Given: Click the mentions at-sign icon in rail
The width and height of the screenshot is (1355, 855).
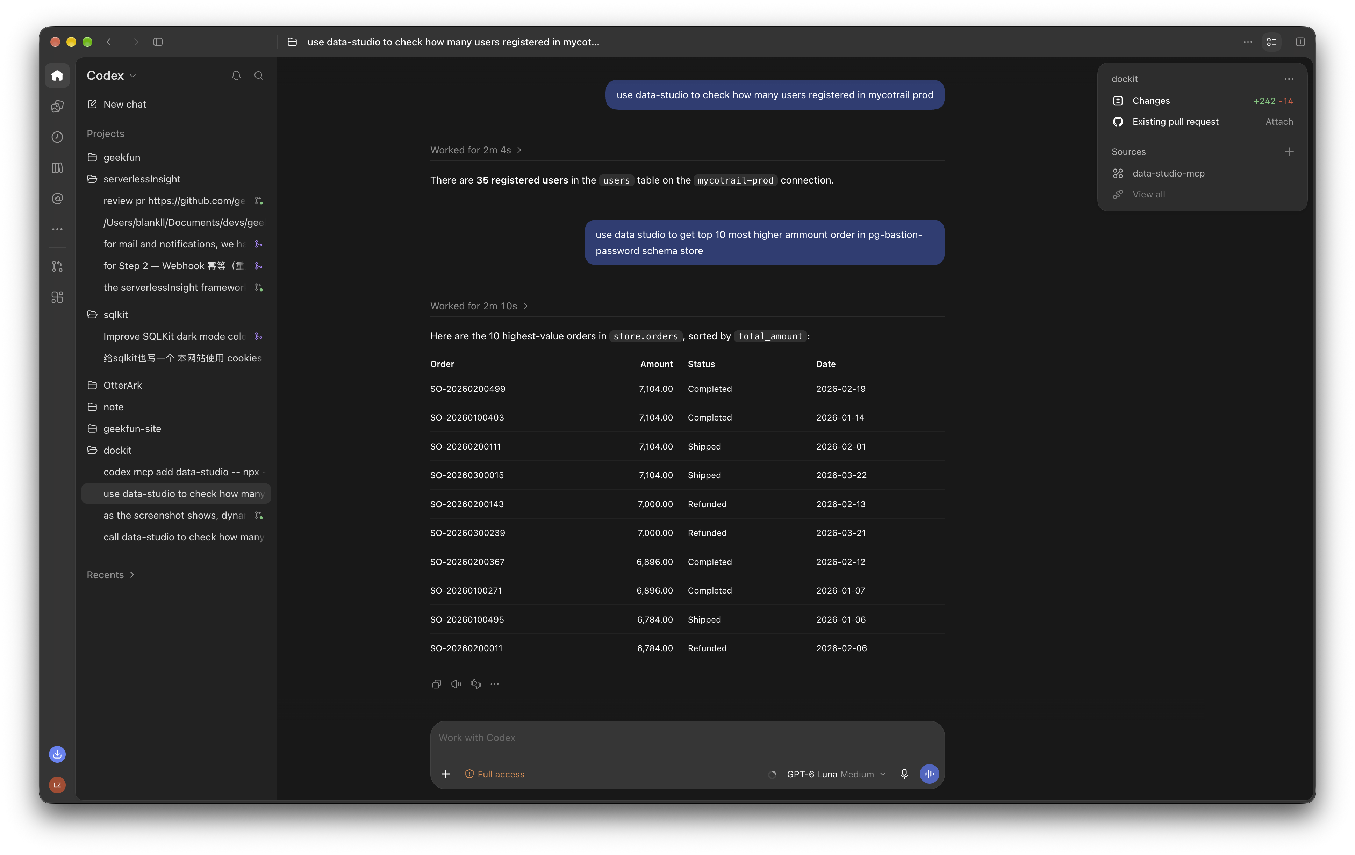Looking at the screenshot, I should tap(57, 199).
